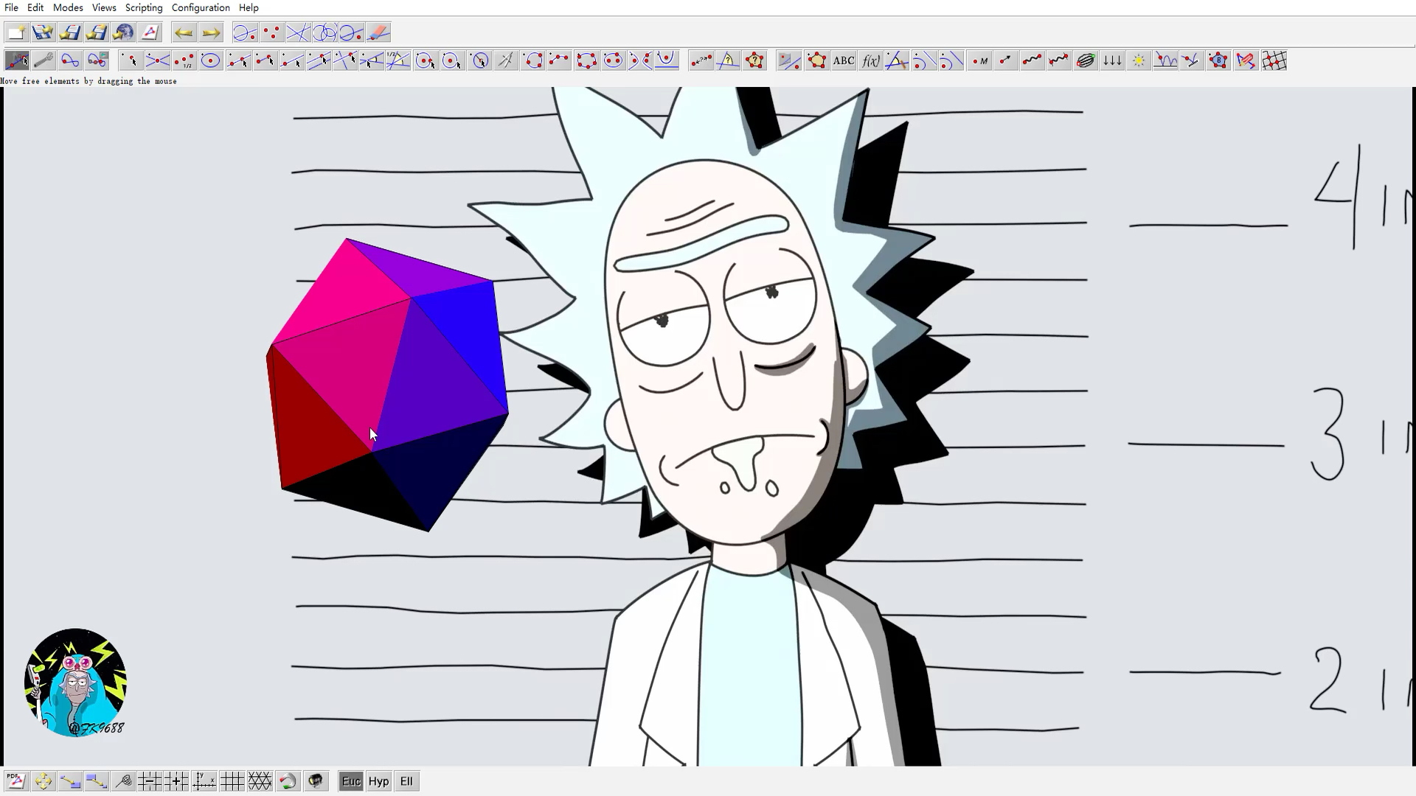Click the redo yellow right arrow

[x=211, y=32]
